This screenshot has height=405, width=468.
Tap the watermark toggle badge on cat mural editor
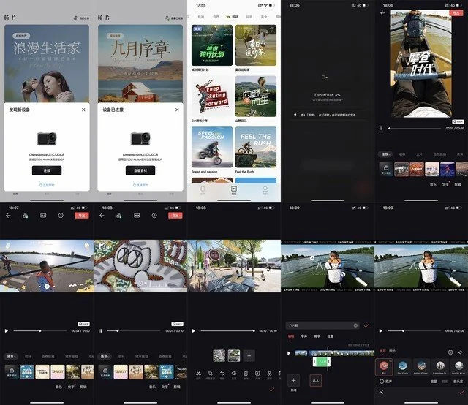[x=177, y=324]
